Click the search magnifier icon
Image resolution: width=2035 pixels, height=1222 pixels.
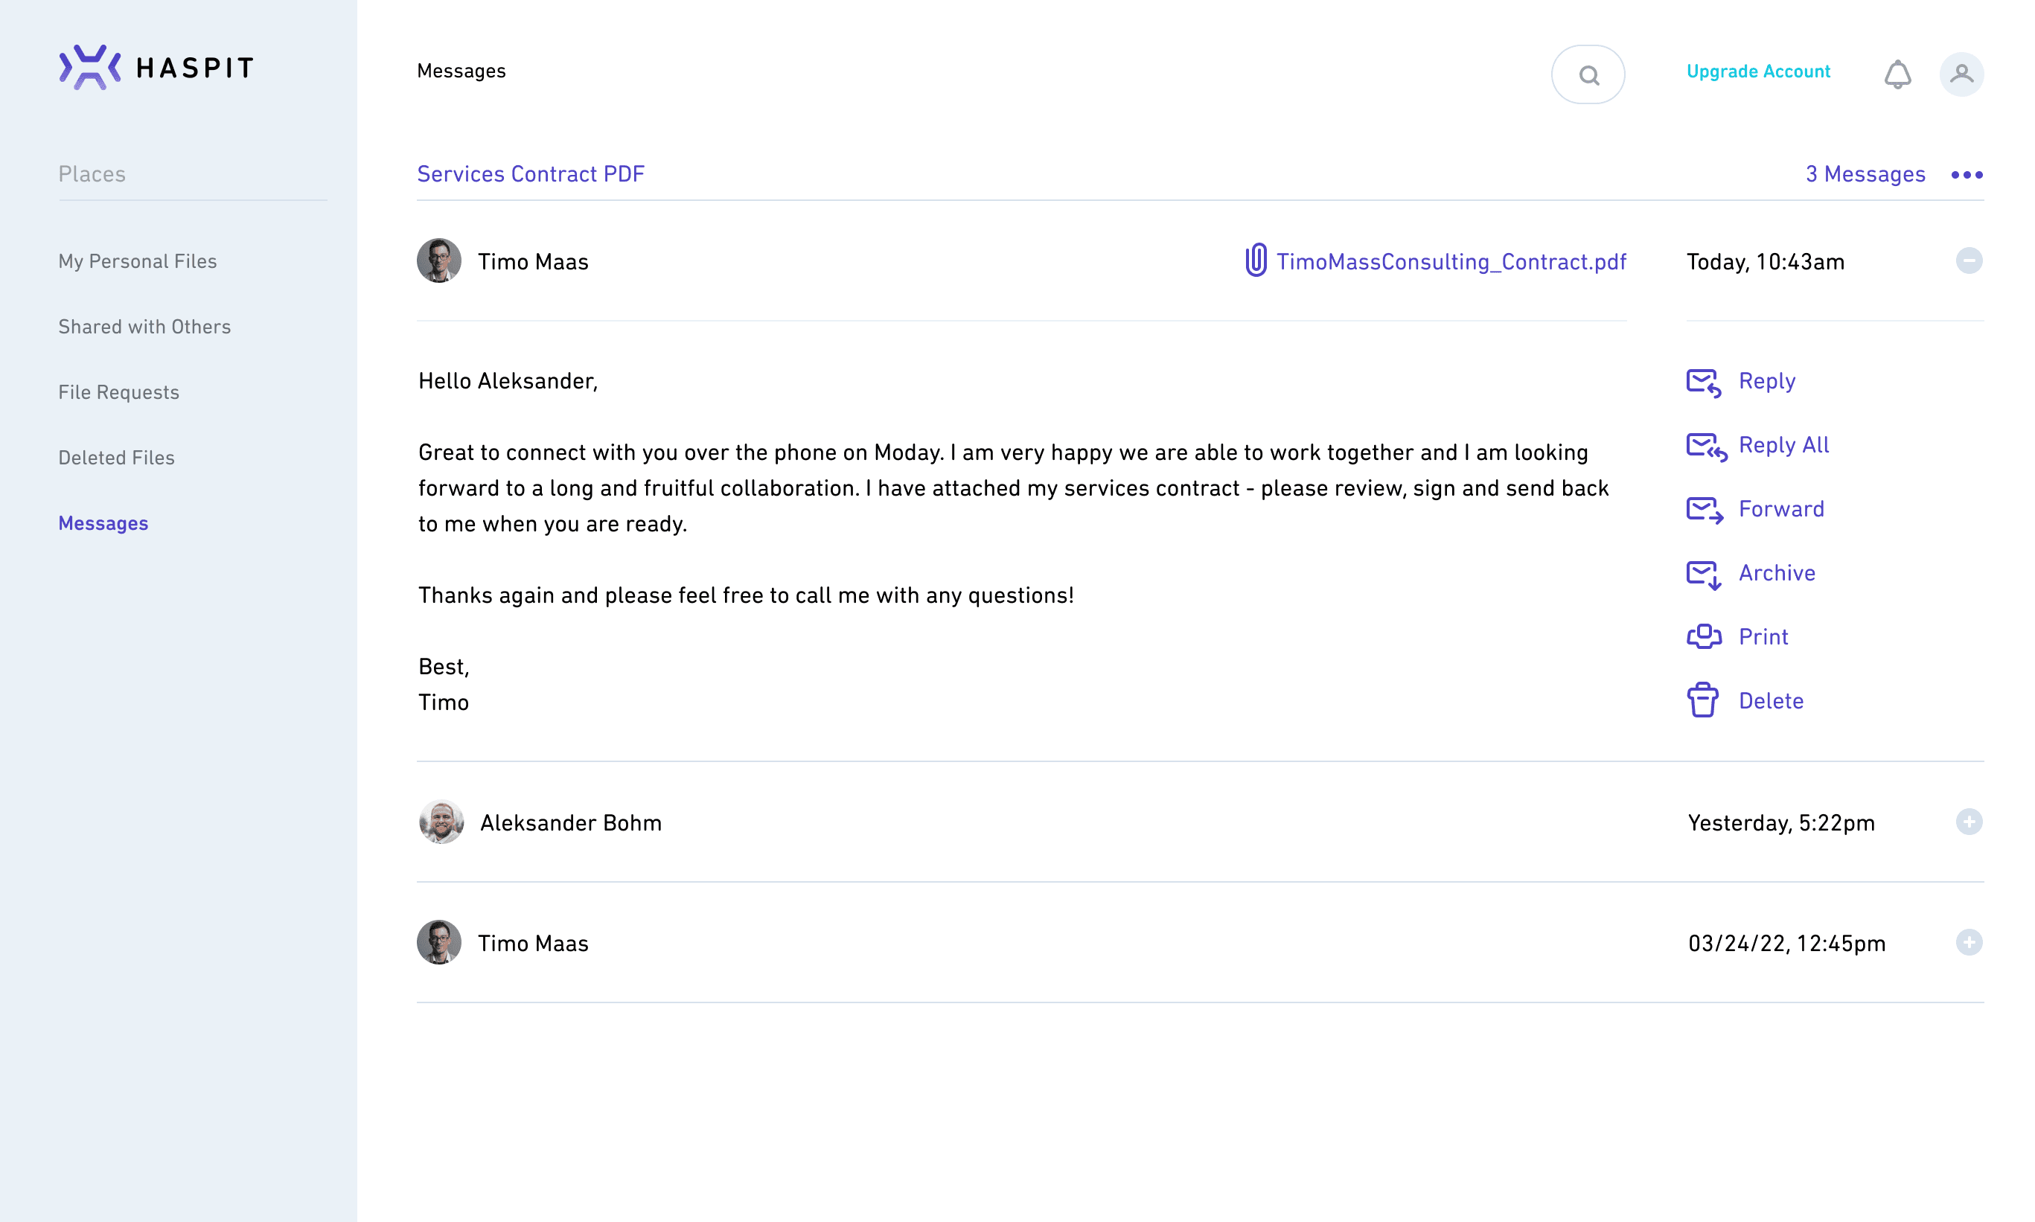(1588, 75)
